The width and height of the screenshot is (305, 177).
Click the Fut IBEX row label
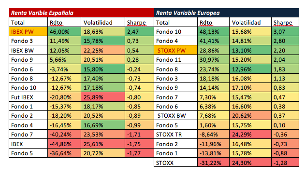pos(28,97)
